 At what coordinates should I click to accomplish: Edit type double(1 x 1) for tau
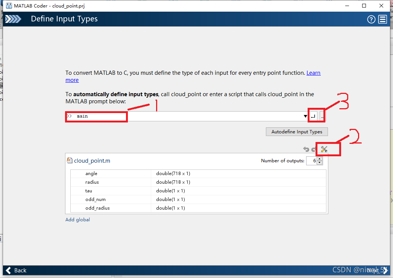tap(170, 191)
